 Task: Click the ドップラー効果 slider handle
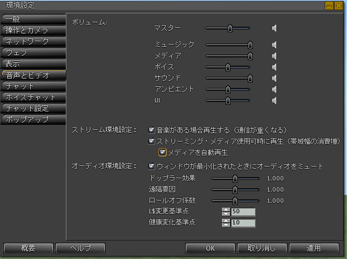(235, 178)
